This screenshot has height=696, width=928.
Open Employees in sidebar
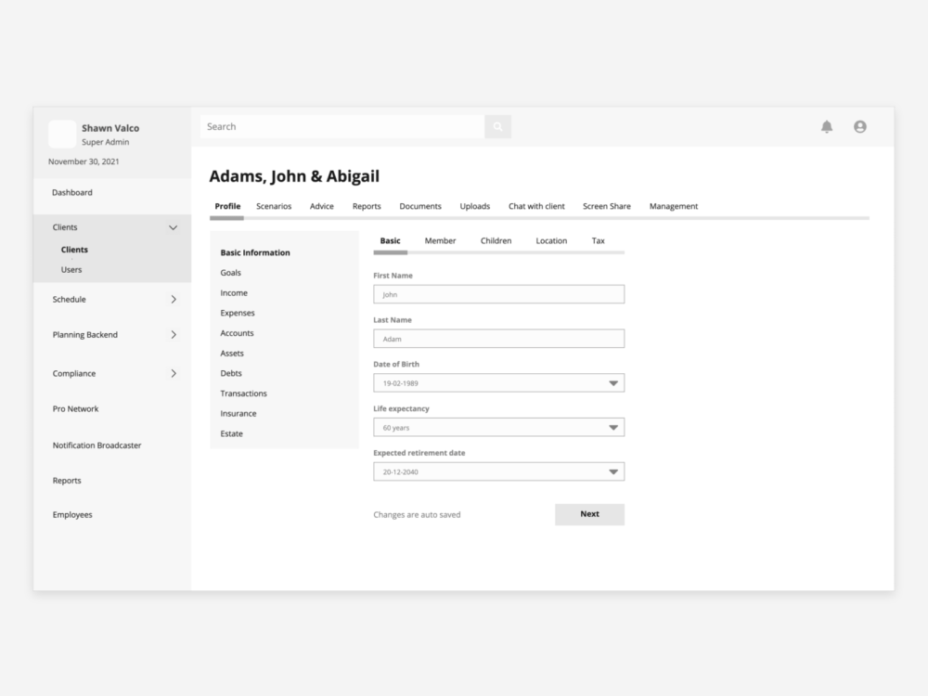pyautogui.click(x=72, y=515)
